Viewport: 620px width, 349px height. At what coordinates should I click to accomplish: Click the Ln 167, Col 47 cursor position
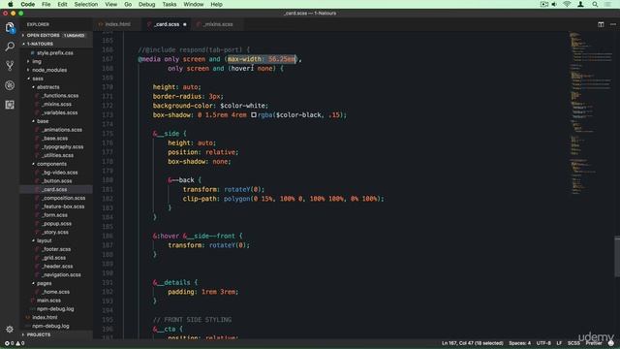point(472,343)
